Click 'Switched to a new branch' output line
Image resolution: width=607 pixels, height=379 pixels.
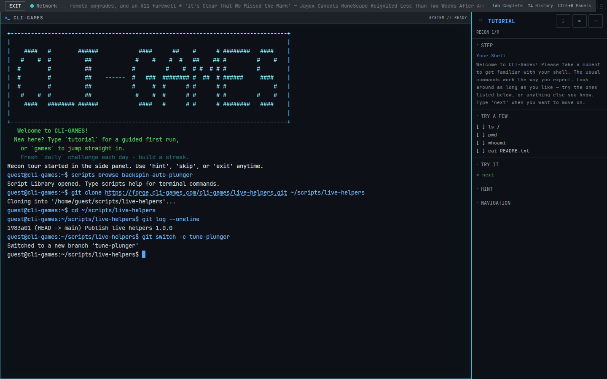click(x=73, y=246)
